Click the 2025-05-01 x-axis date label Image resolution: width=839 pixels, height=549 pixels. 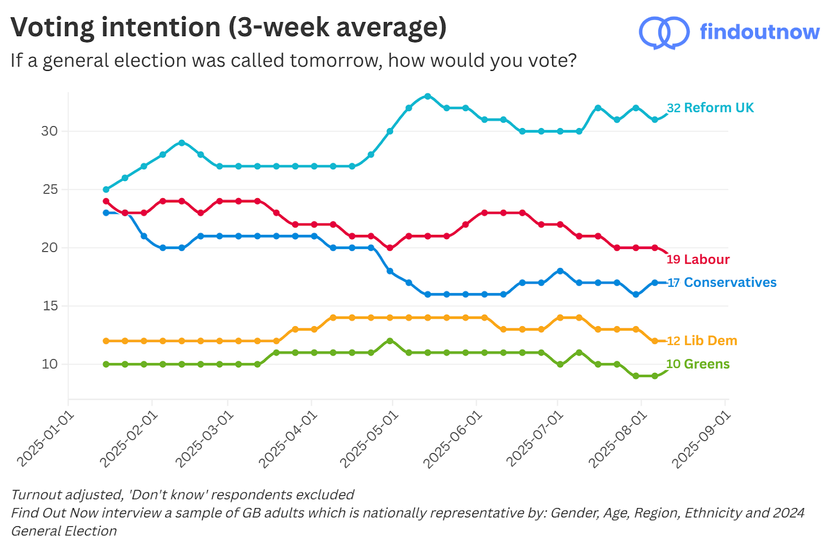(370, 439)
